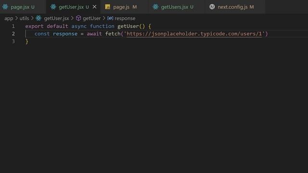
Task: Click the React icon on page.jsx tab
Action: tap(5, 7)
